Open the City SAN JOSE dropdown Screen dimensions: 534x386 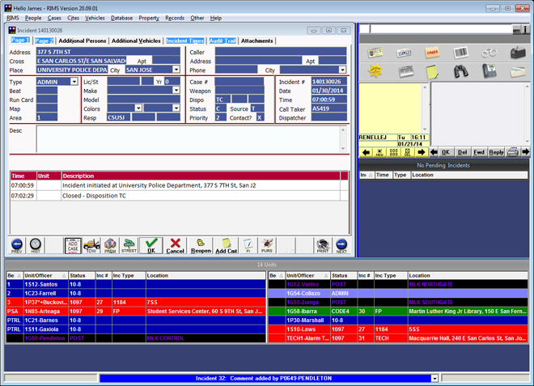point(176,70)
